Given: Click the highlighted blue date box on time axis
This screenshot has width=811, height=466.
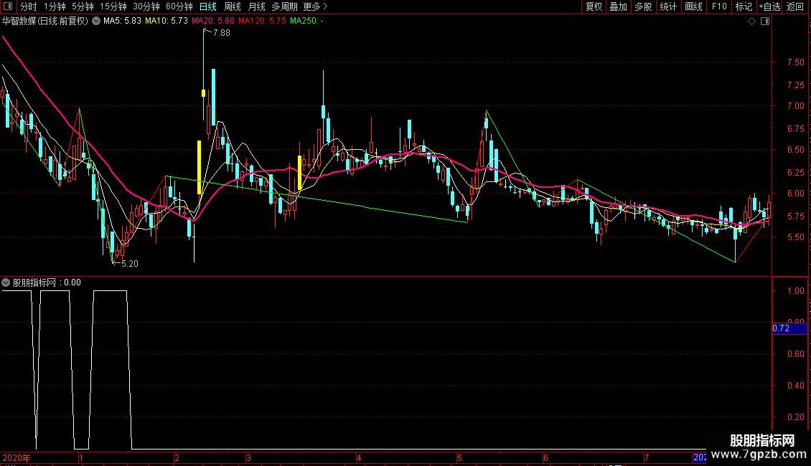Looking at the screenshot, I should coord(700,457).
